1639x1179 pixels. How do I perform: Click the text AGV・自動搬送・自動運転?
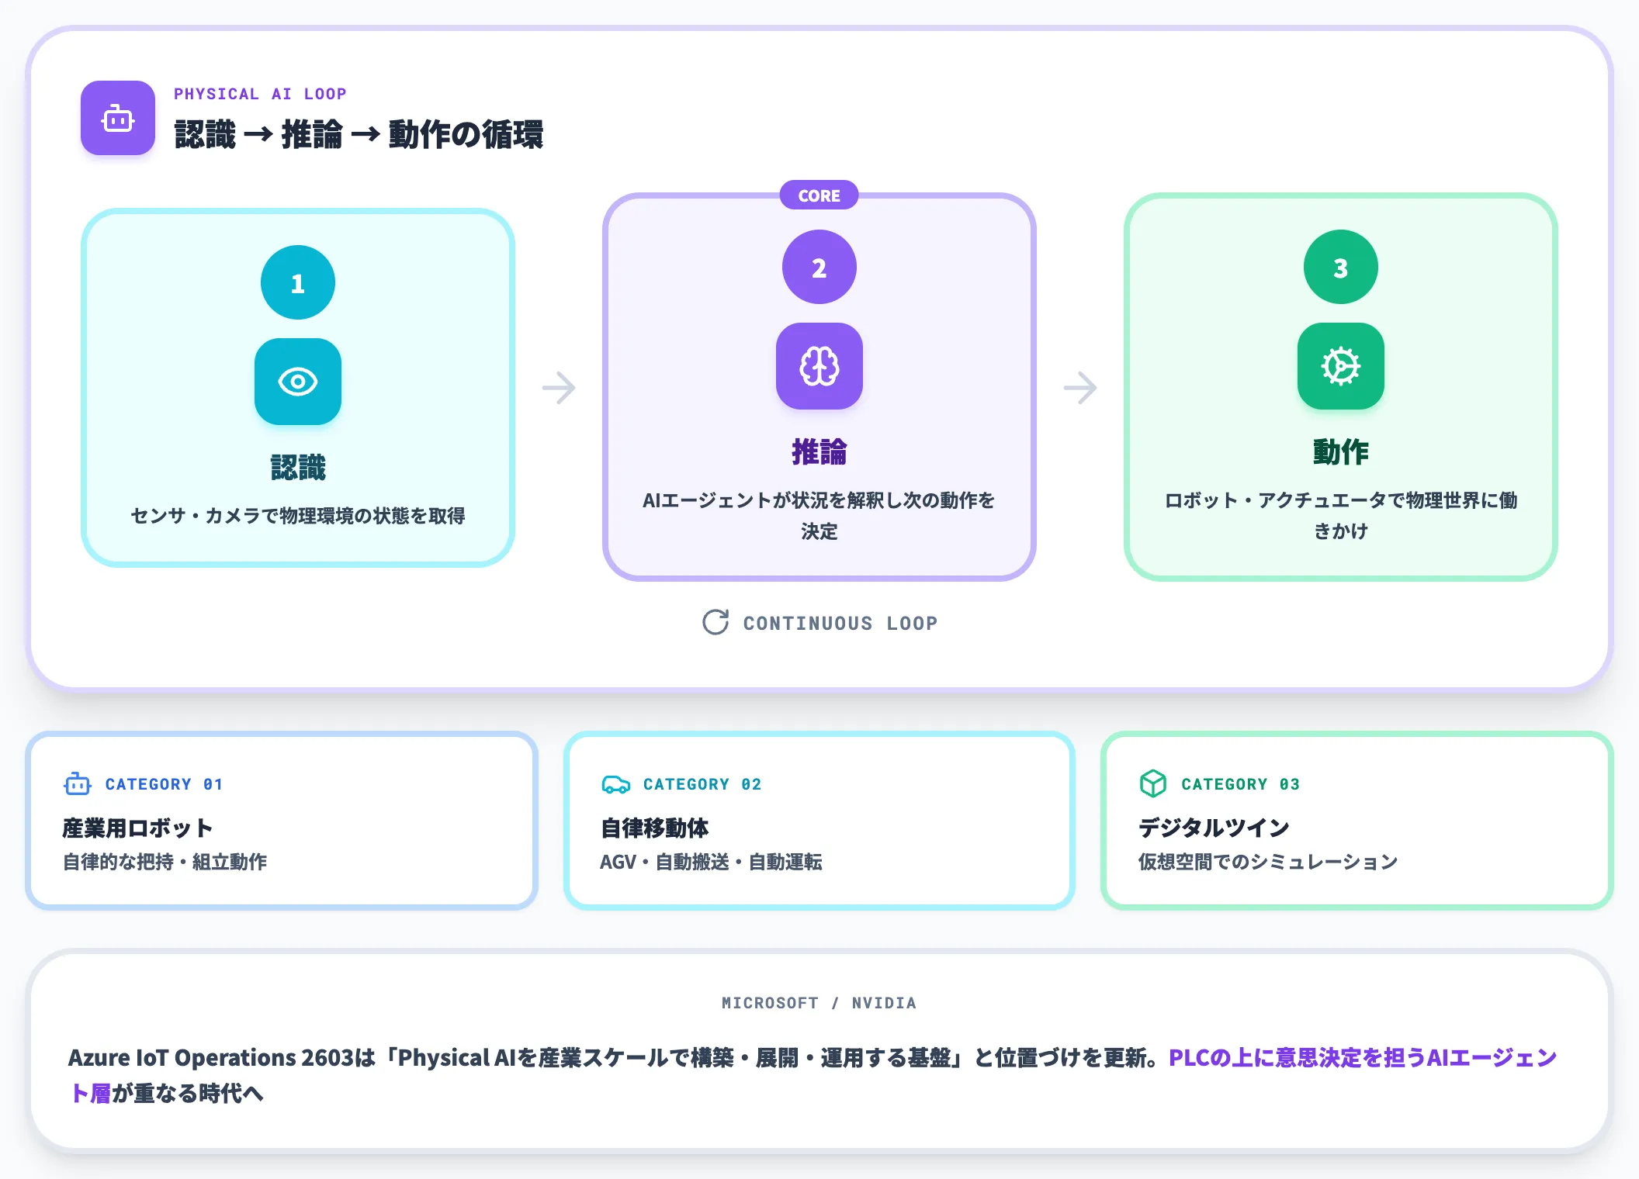tap(711, 862)
